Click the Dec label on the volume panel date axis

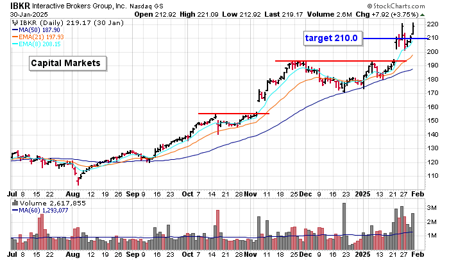click(305, 255)
